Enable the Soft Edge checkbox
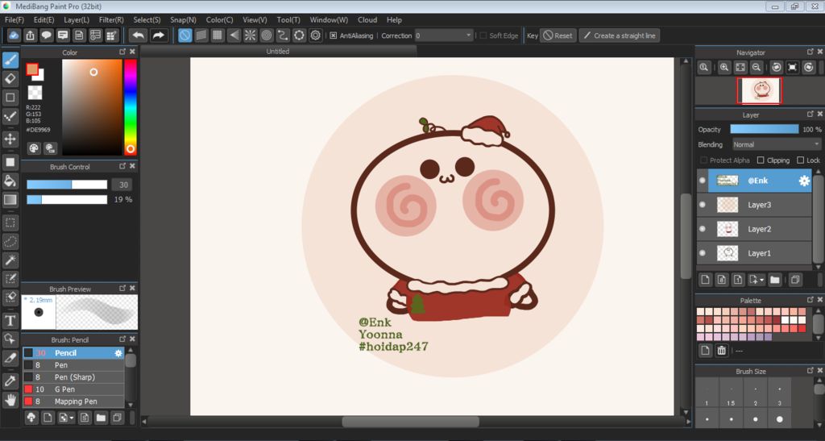The image size is (825, 441). click(483, 35)
